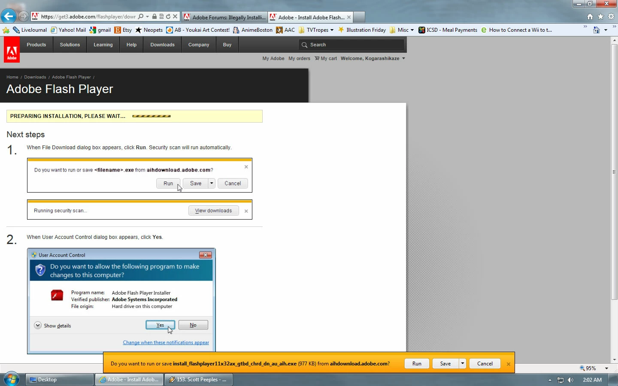Close the download notification bar

tap(509, 364)
